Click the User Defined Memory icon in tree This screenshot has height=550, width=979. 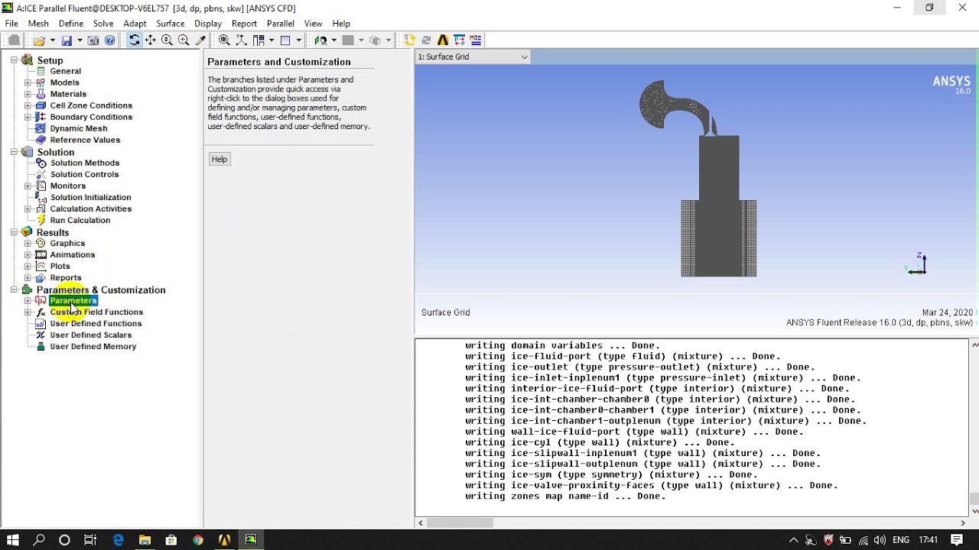tap(41, 347)
